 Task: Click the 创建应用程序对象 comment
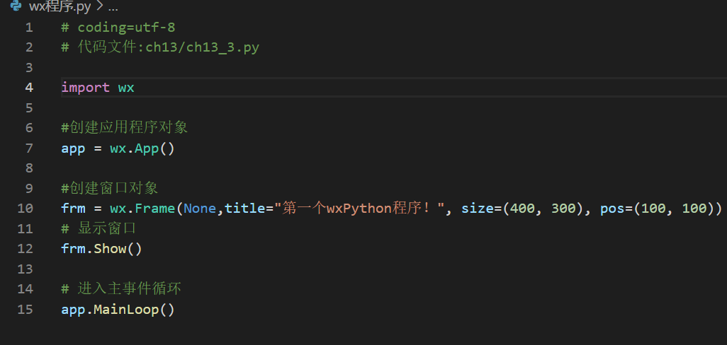[x=128, y=128]
